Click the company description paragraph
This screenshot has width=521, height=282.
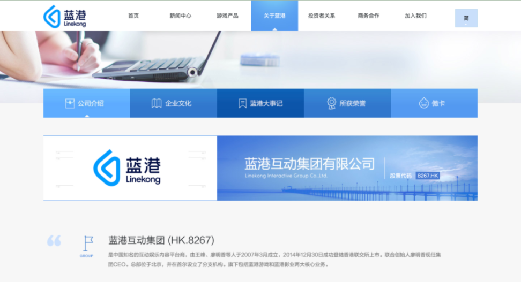click(x=274, y=260)
